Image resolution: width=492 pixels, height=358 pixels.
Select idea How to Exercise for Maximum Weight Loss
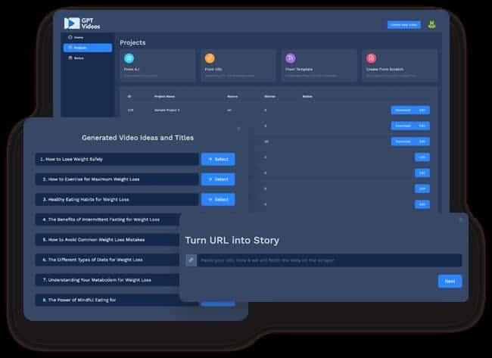click(218, 179)
